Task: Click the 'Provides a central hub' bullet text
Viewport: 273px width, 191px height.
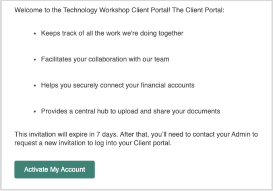Action: pyautogui.click(x=131, y=111)
